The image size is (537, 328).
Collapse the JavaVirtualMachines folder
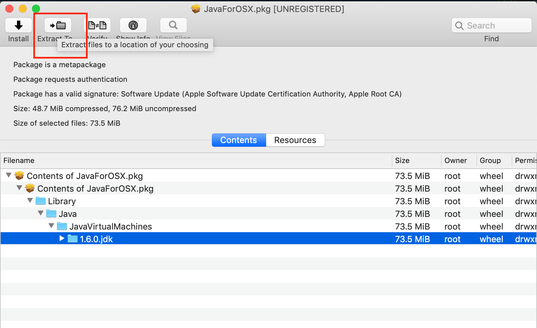point(51,226)
